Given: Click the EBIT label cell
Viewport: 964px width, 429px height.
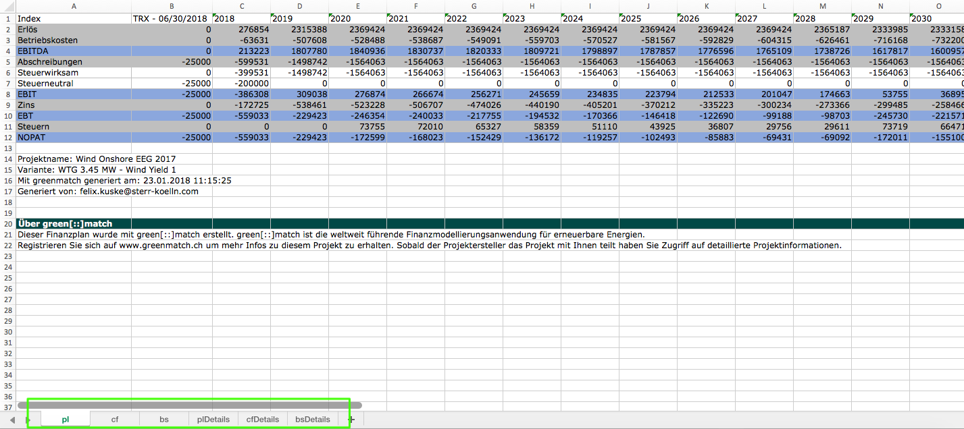Looking at the screenshot, I should pos(73,94).
